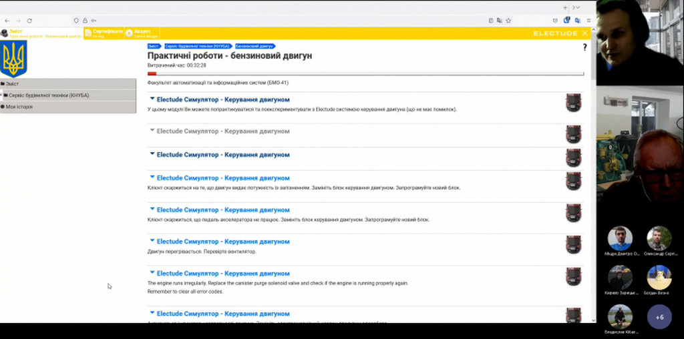Click the key permissions icon in address bar

pyautogui.click(x=94, y=21)
